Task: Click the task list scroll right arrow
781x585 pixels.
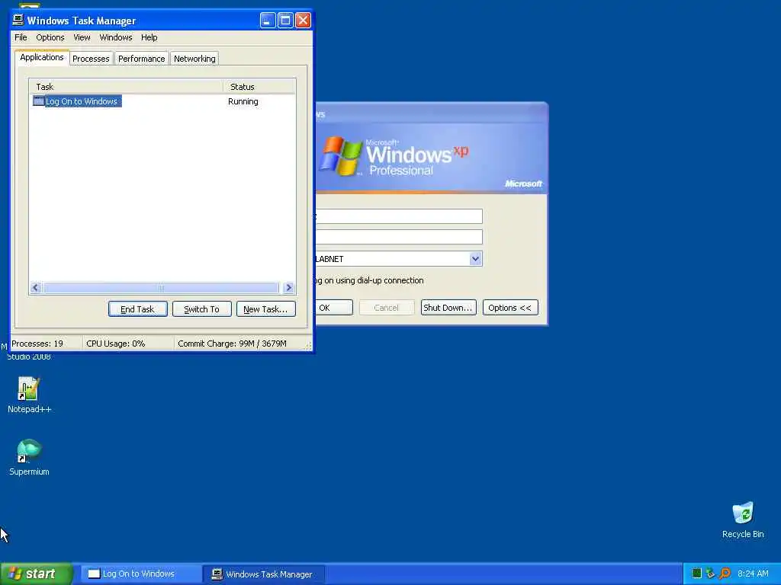Action: [x=288, y=287]
